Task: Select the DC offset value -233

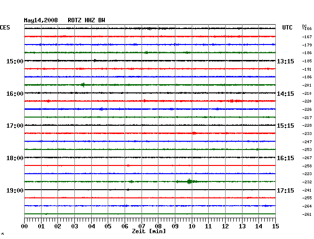Action: point(307,134)
